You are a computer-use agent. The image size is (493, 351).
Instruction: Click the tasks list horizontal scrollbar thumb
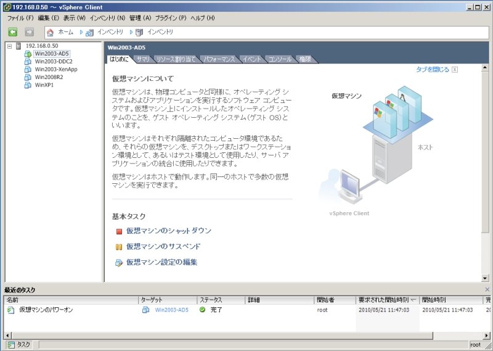point(222,336)
